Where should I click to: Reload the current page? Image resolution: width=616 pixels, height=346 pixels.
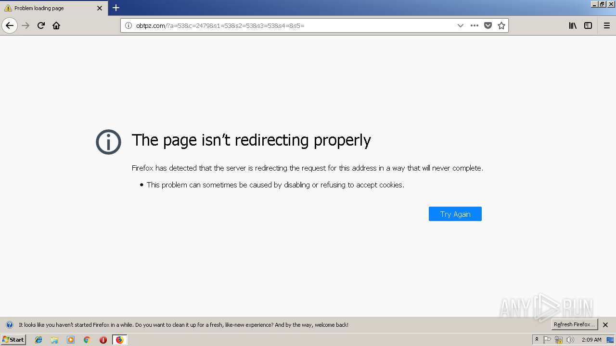pyautogui.click(x=41, y=25)
